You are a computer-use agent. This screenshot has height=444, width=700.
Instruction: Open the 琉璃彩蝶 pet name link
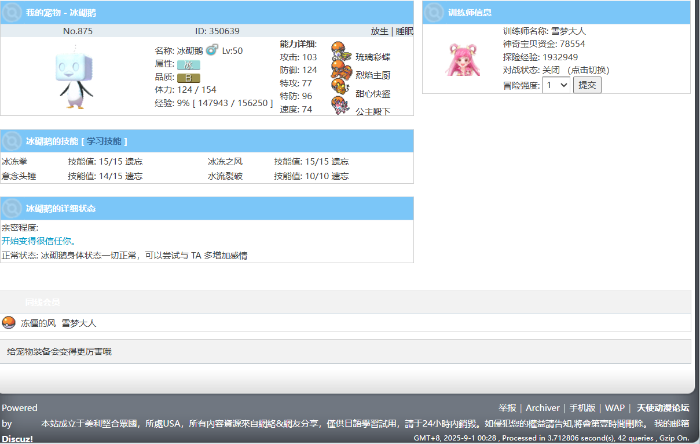[x=373, y=57]
